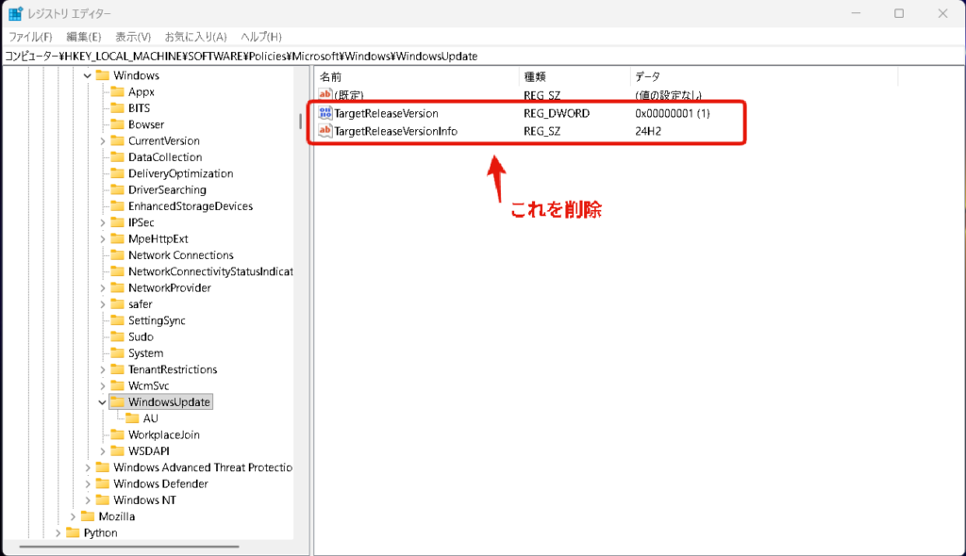Screen dimensions: 966x556
Task: Click the (既定) default value icon
Action: pyautogui.click(x=325, y=95)
